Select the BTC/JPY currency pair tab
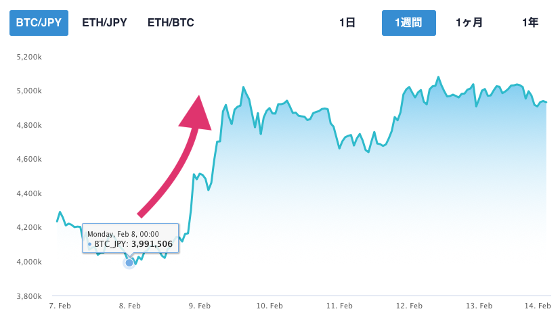 coord(39,23)
